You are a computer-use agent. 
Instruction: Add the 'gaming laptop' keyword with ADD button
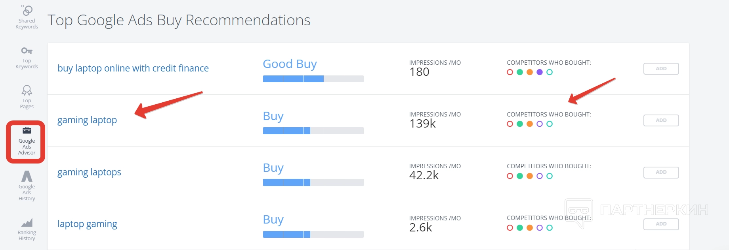pyautogui.click(x=661, y=120)
